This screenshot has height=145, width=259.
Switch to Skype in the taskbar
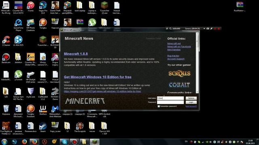pyautogui.click(x=64, y=142)
